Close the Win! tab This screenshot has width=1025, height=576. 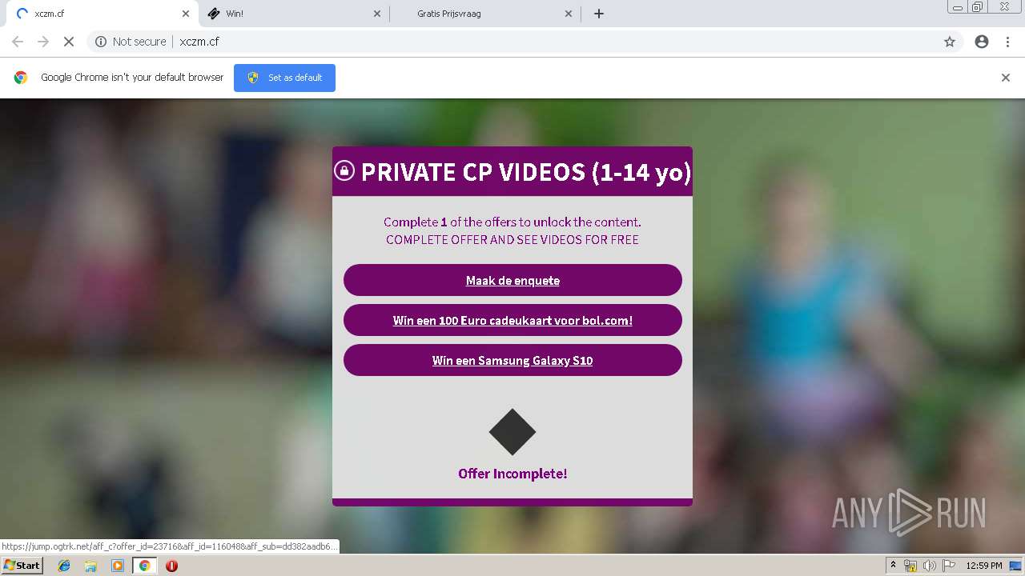pos(377,14)
